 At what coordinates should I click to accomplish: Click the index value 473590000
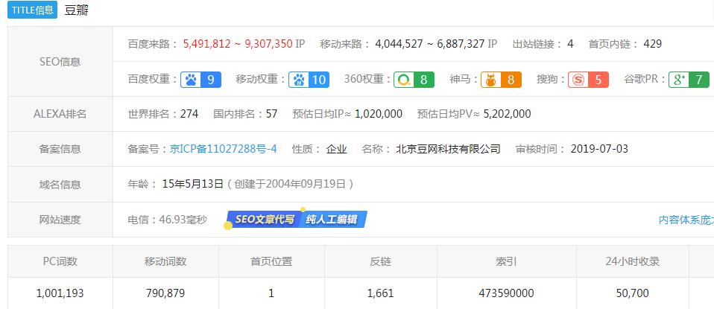pyautogui.click(x=506, y=293)
